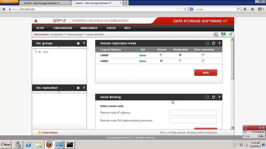Open the Firefox application menu button

[x=9, y=2]
